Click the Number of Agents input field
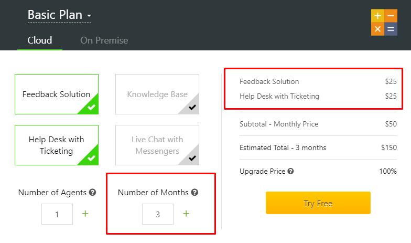Viewport: 411px width, 243px height. 57,214
